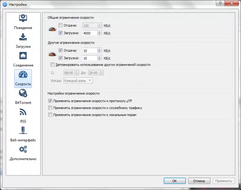Click the global Загрузка 4000 input field
This screenshot has width=241, height=190.
90,33
